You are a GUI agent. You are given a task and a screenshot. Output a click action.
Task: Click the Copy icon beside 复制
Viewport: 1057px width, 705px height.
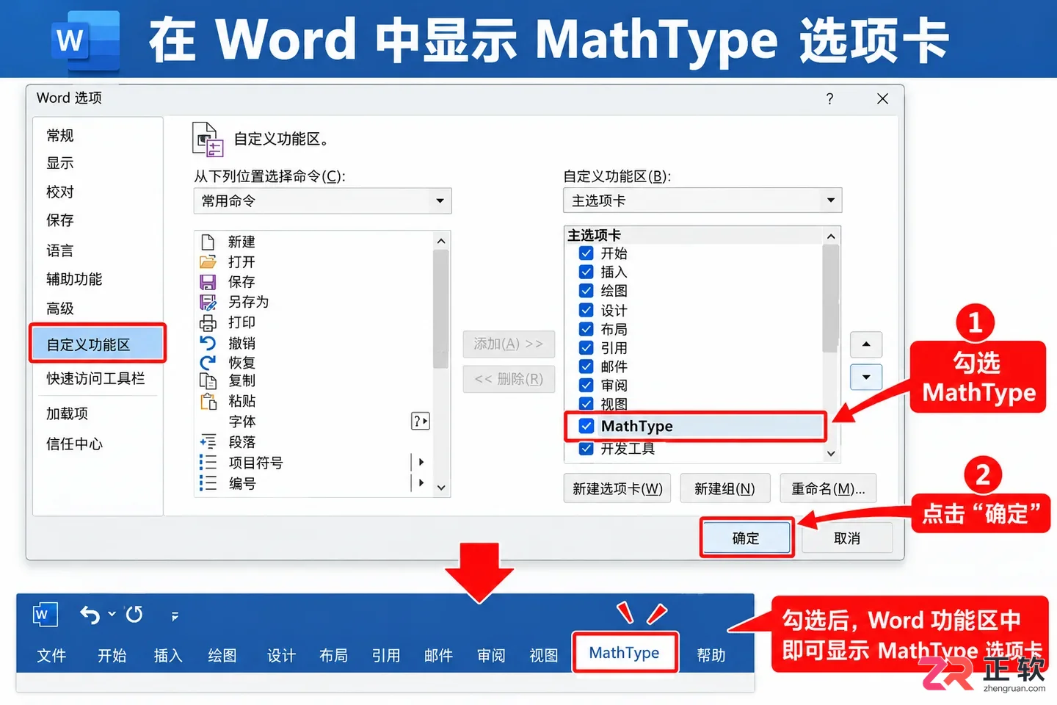[208, 381]
